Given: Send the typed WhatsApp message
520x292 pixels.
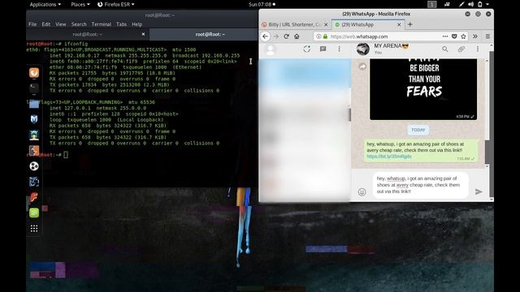Looking at the screenshot, I should [479, 191].
